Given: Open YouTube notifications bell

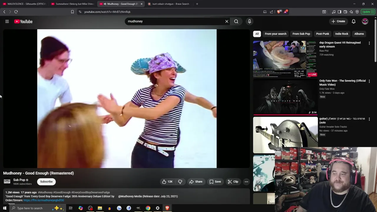Looking at the screenshot, I should point(353,21).
